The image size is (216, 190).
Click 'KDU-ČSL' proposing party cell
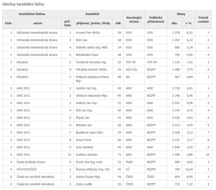[132, 70]
